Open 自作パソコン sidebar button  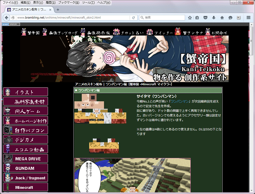point(26,130)
